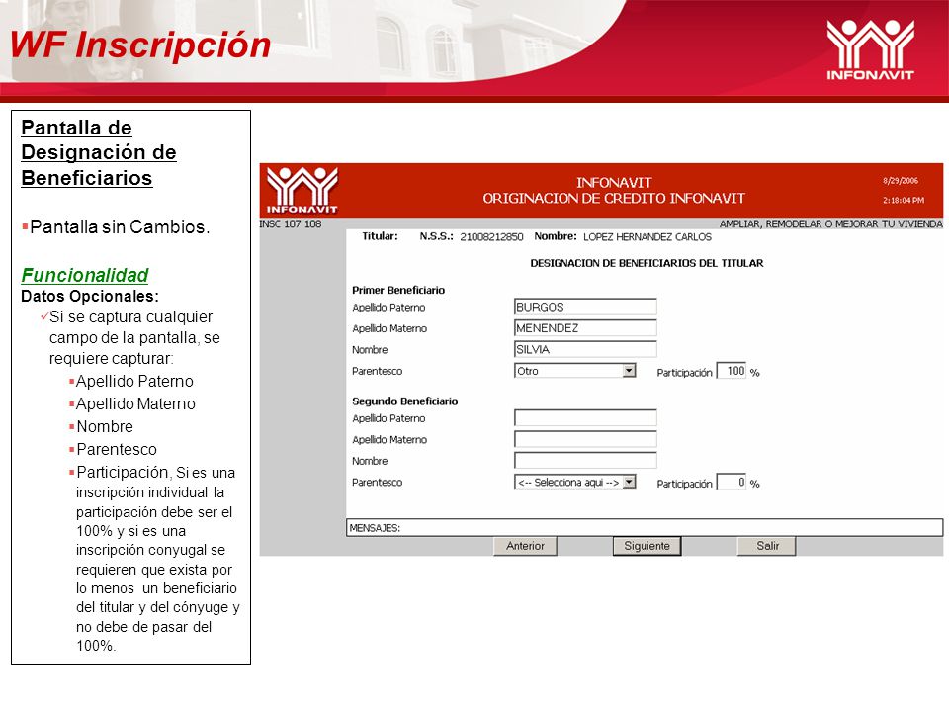Click the MENSAJES message box

pyautogui.click(x=644, y=527)
